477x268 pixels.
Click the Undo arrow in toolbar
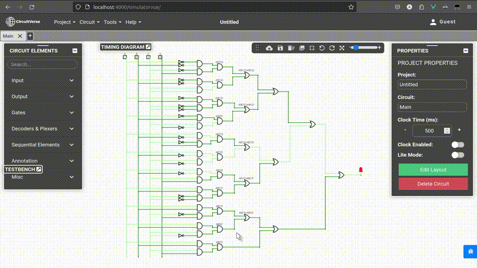322,48
